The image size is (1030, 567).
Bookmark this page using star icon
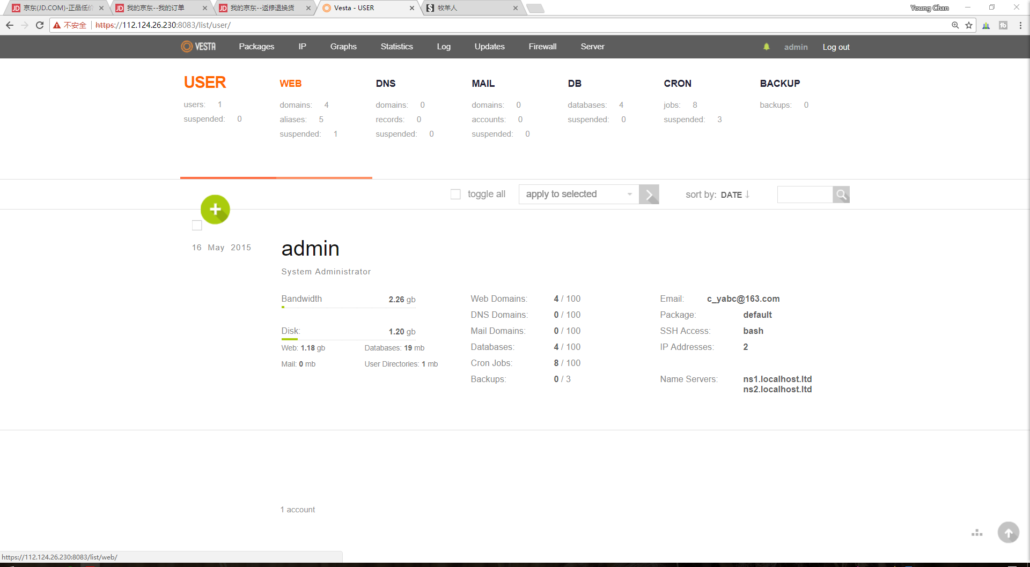(x=969, y=25)
